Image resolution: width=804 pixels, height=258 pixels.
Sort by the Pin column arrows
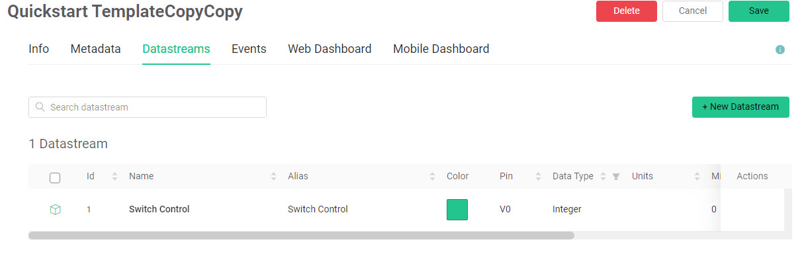(x=538, y=176)
